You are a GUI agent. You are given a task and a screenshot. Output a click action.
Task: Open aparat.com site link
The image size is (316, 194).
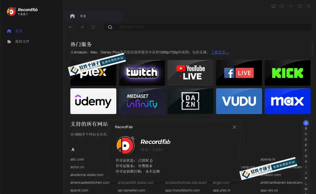[x=79, y=190]
